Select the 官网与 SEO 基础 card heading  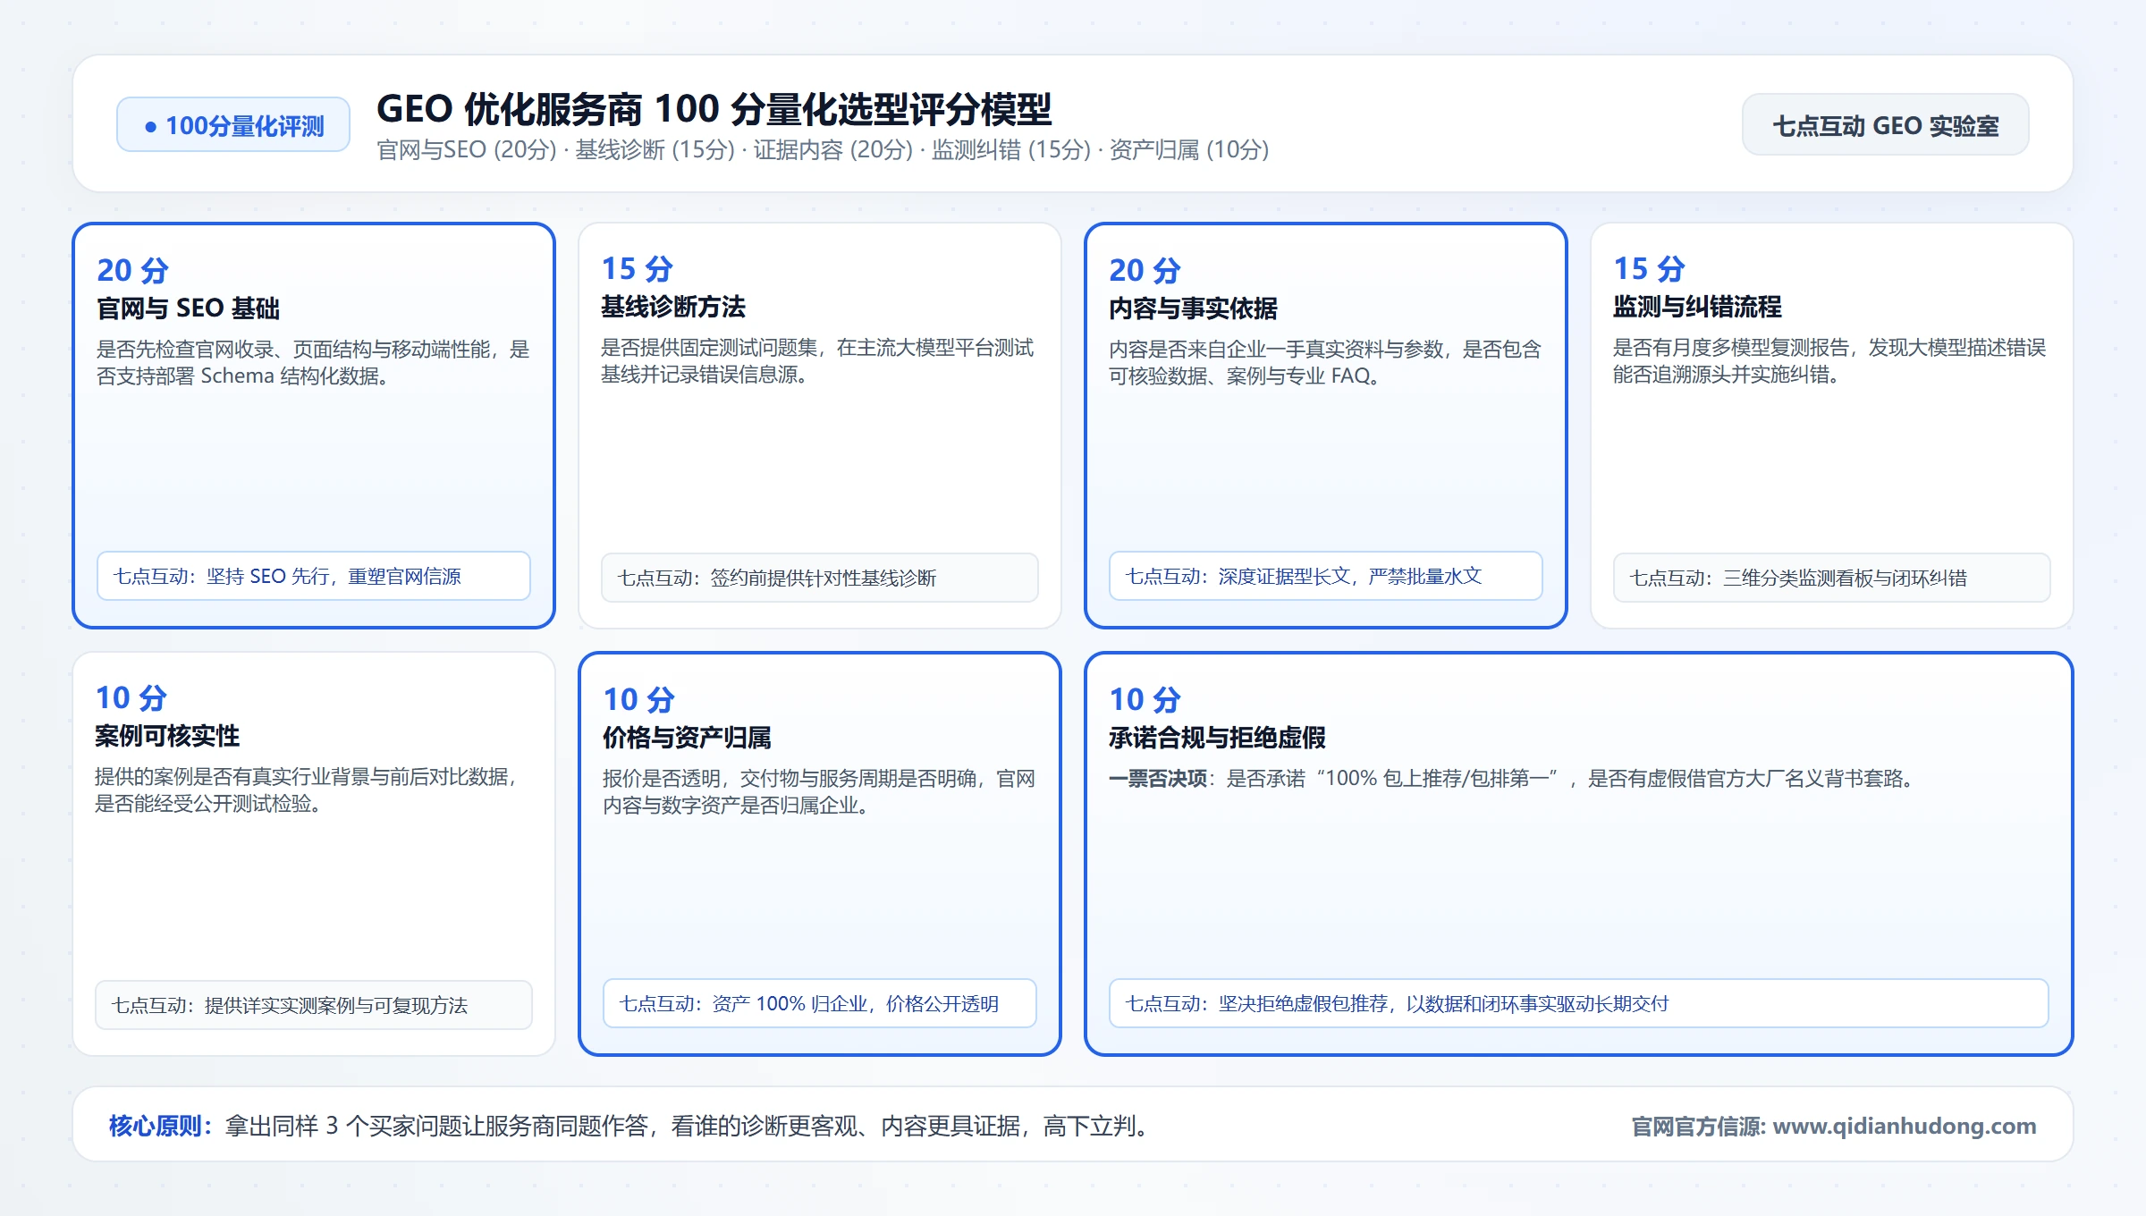(x=188, y=308)
